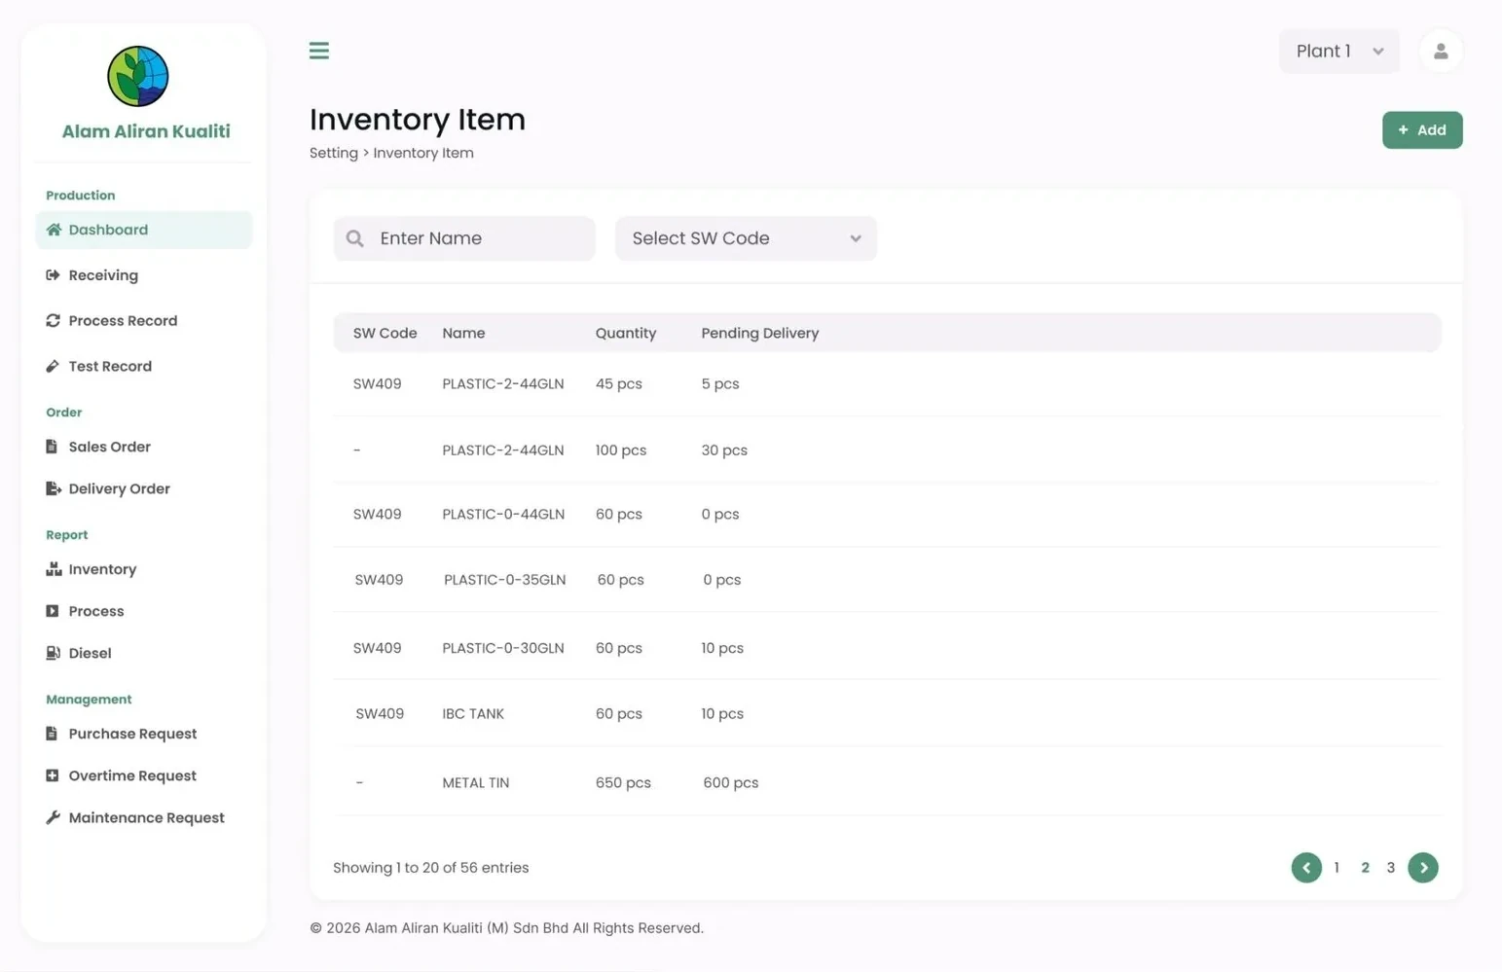Click the Enter Name search field
The width and height of the screenshot is (1502, 972).
click(x=464, y=238)
